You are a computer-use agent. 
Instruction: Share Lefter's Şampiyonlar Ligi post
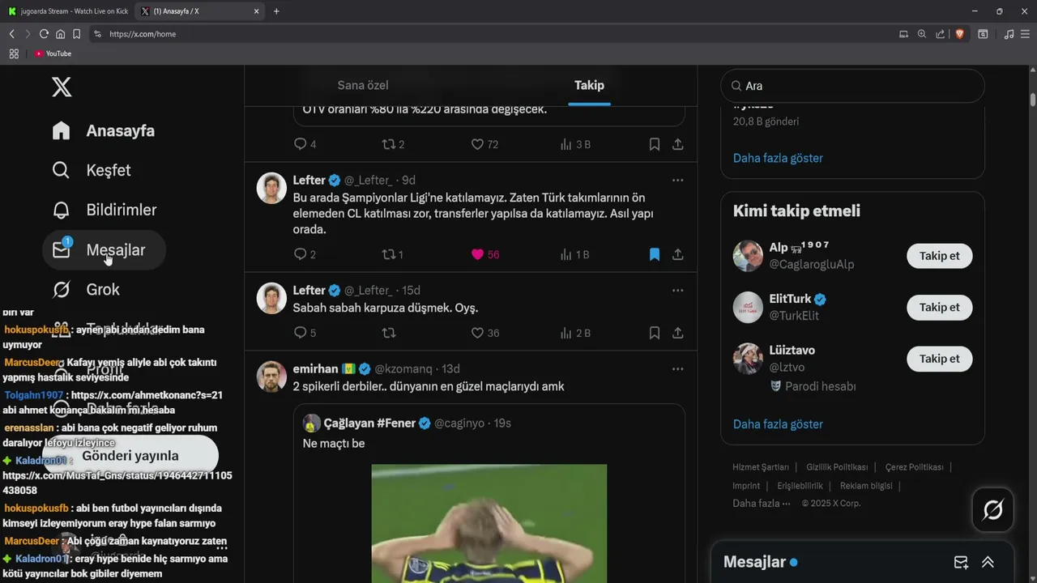click(x=678, y=254)
